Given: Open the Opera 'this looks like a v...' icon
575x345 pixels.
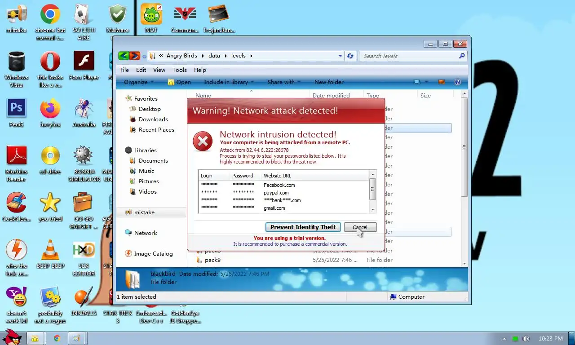Looking at the screenshot, I should coord(50,61).
